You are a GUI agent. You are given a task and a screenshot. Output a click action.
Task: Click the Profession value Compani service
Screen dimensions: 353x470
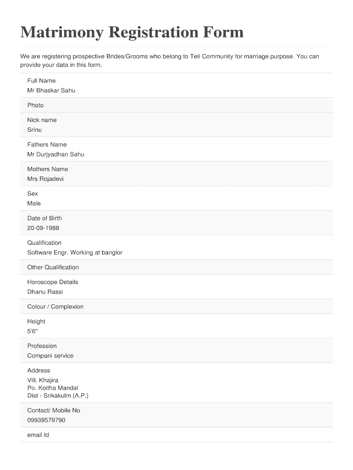point(50,356)
